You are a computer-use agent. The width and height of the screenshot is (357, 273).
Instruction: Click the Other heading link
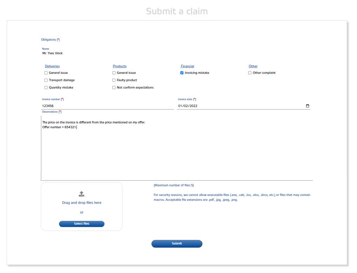coord(253,66)
